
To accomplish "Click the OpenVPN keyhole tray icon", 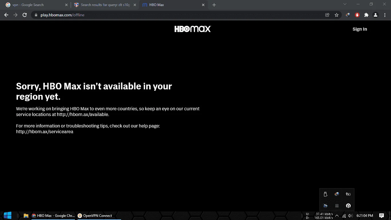I will coord(348,206).
